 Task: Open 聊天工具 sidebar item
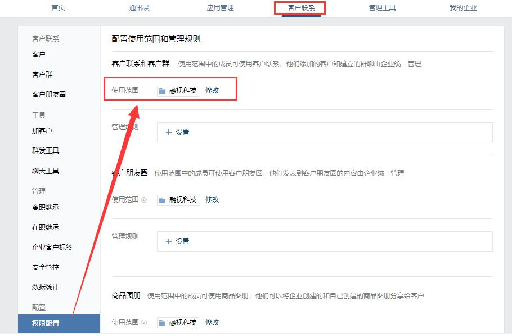pos(46,171)
